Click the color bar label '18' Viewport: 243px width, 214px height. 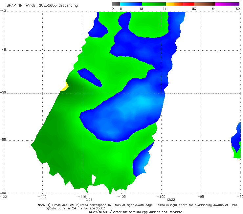pyautogui.click(x=141, y=9)
